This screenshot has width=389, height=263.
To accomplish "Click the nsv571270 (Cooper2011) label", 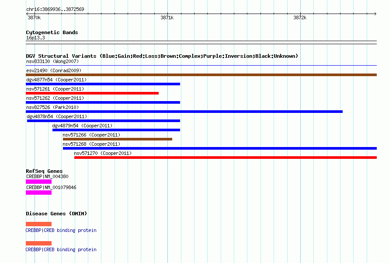I will (103, 153).
